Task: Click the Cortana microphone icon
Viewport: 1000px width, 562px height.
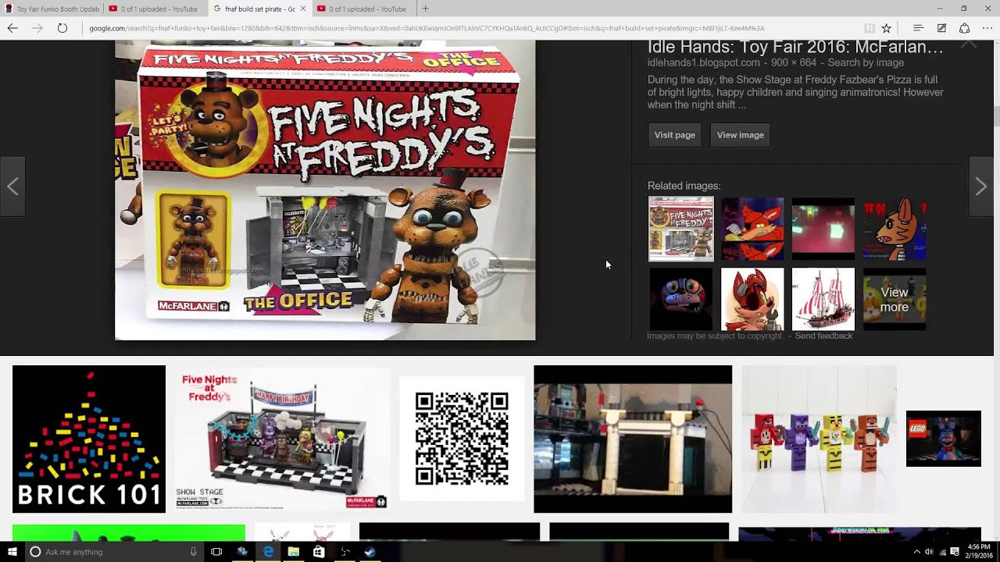Action: (193, 552)
